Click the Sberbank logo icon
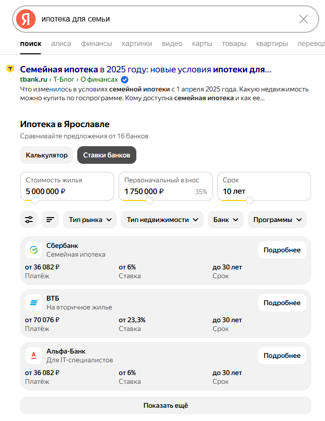 coord(34,250)
